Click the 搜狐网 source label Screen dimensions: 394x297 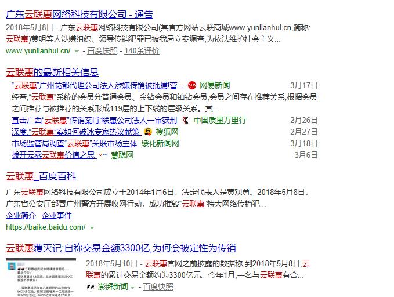click(x=167, y=132)
